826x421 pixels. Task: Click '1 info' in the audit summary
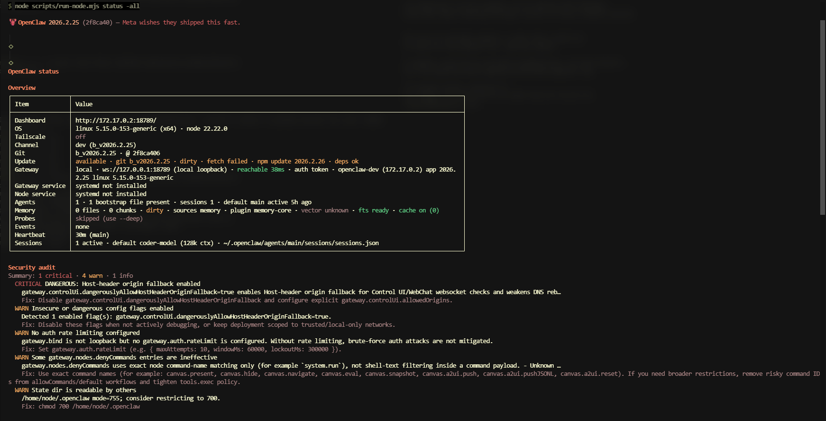tap(123, 276)
